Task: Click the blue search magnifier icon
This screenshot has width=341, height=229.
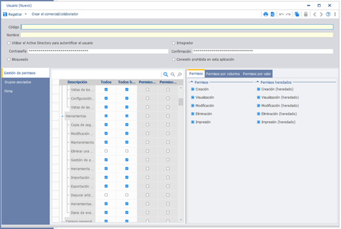Action: click(165, 75)
